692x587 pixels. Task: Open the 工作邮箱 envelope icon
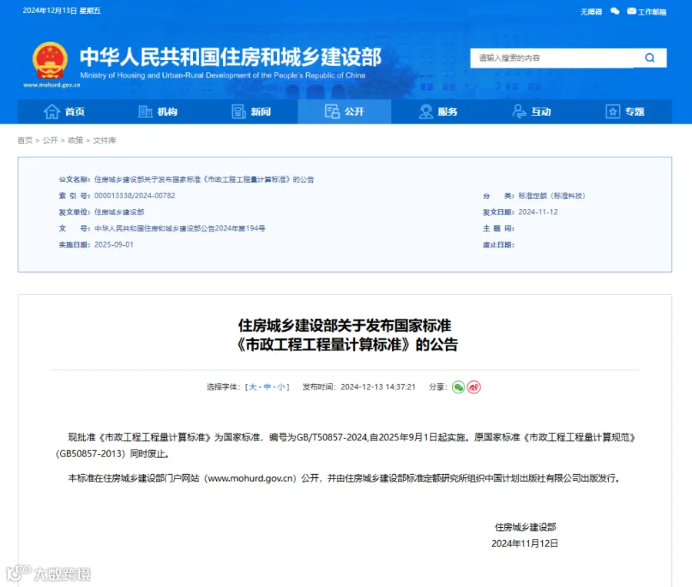point(631,11)
